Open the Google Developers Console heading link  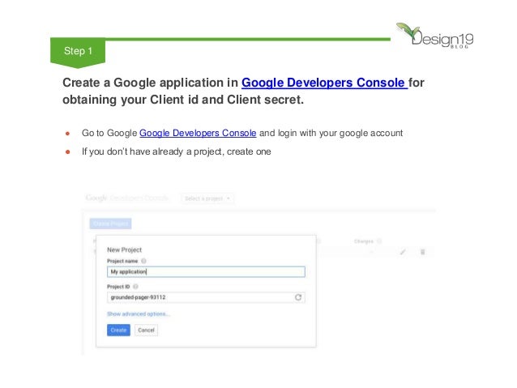point(324,83)
